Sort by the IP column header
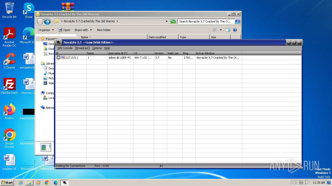Viewport: 332px width, 186px height. (71, 53)
